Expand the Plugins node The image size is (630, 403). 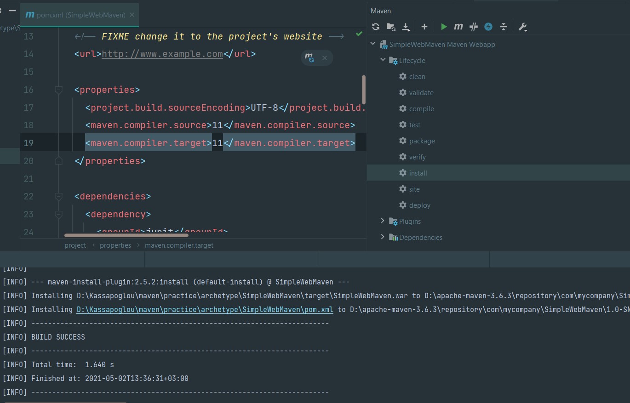(383, 221)
